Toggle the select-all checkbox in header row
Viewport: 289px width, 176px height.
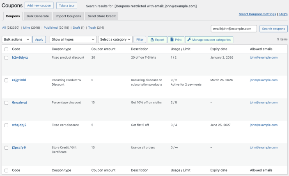(x=6, y=49)
